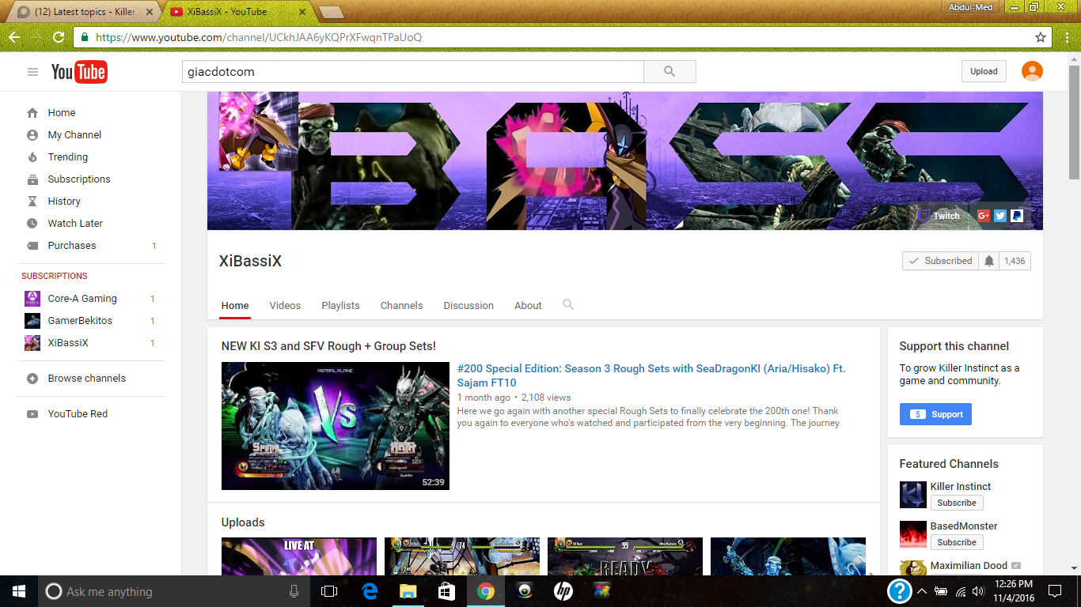Click the YouTube search input field
Image resolution: width=1081 pixels, height=607 pixels.
click(x=413, y=71)
